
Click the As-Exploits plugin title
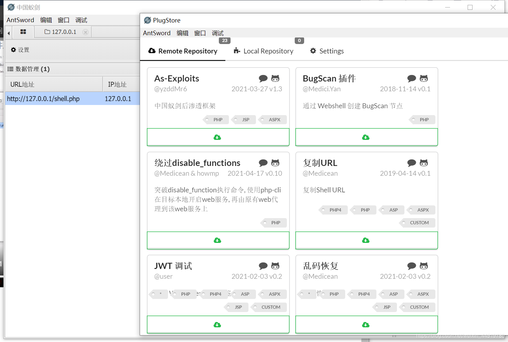tap(176, 79)
